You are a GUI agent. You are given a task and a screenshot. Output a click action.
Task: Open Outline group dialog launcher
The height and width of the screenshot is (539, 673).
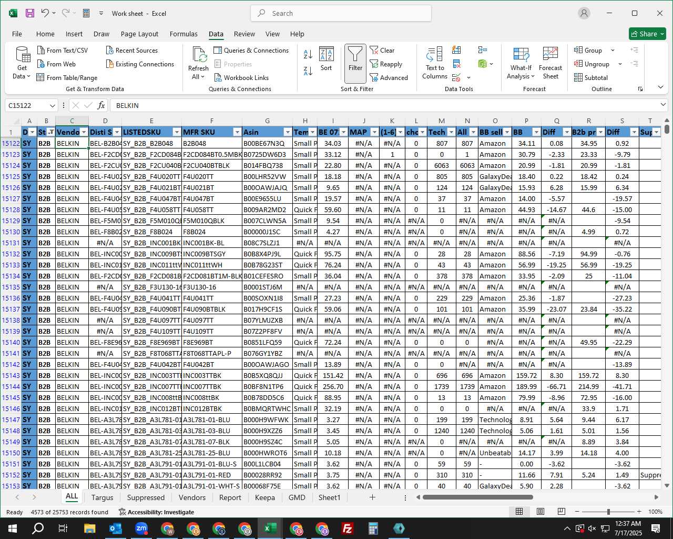(x=640, y=89)
